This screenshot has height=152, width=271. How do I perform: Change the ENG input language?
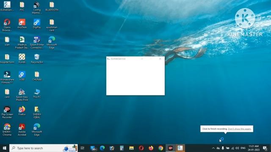243,148
